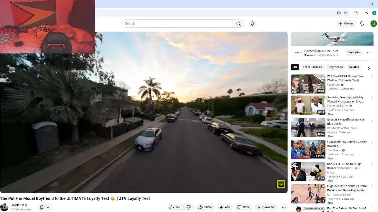
Task: Show more filter chips with right arrow
Action: (x=369, y=68)
